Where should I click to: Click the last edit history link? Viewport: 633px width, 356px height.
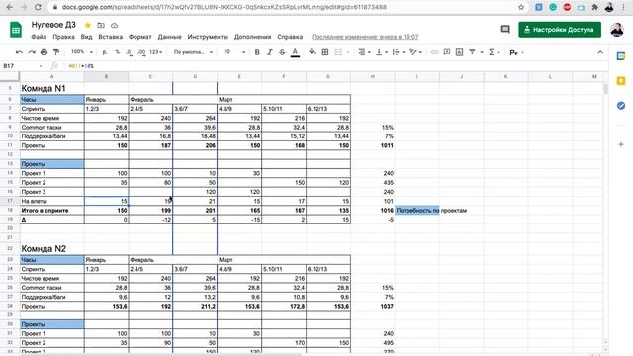(x=365, y=37)
